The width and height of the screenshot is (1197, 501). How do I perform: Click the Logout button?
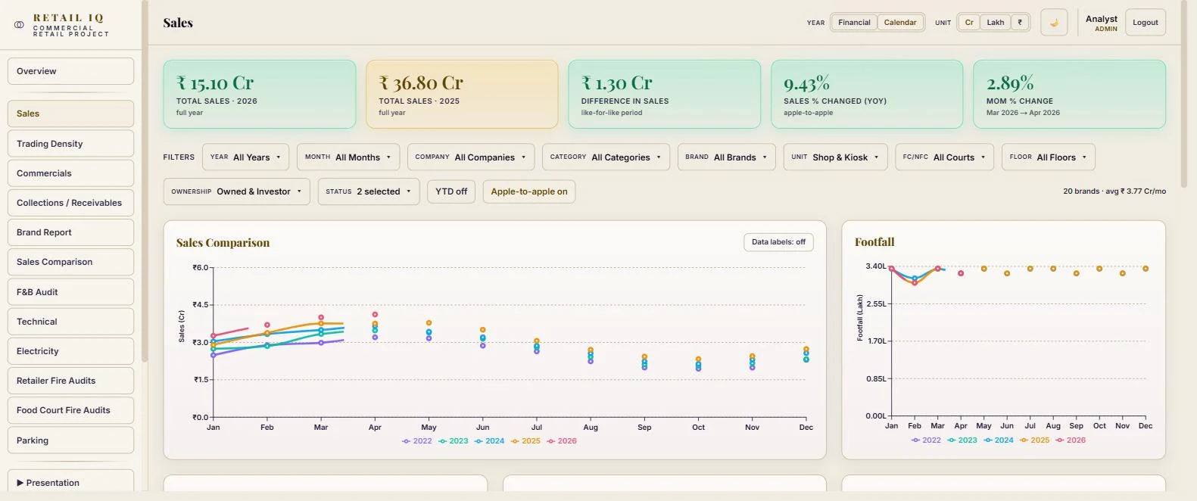tap(1146, 23)
